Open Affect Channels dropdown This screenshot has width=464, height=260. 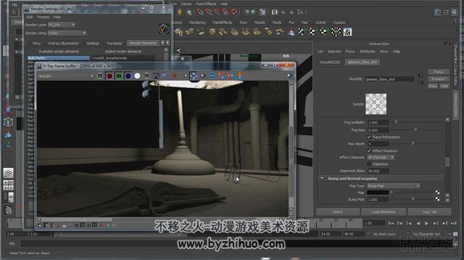381,157
